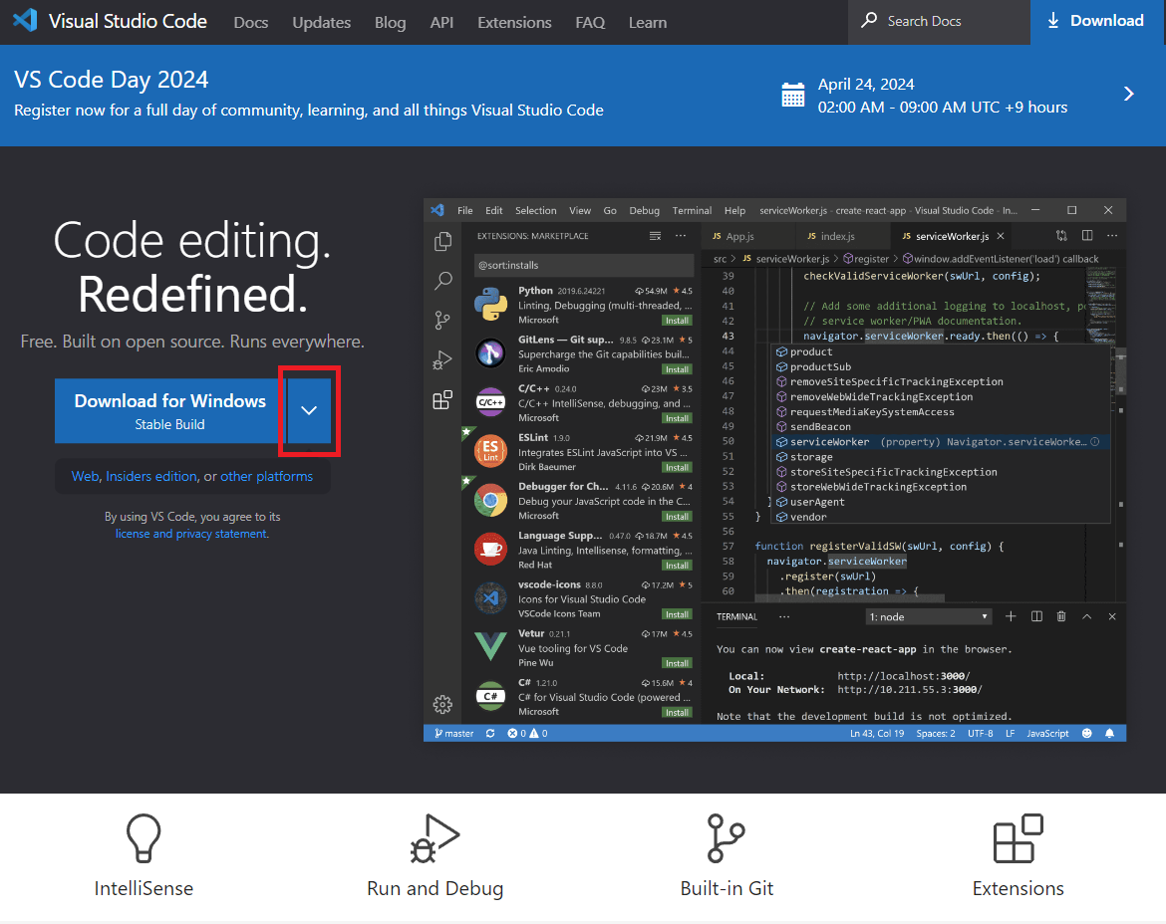The image size is (1166, 924).
Task: Click 'Spaces: 2' in the status bar
Action: point(936,733)
